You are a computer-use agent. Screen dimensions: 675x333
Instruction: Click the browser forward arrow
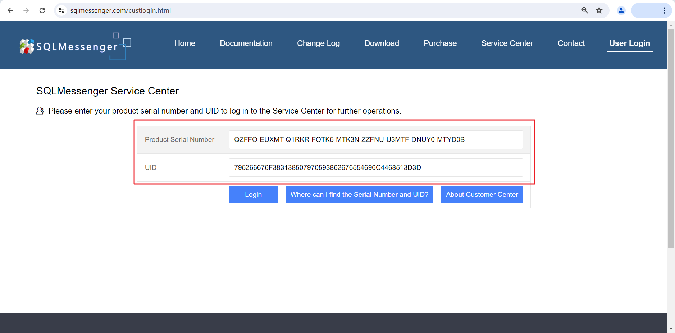coord(26,10)
